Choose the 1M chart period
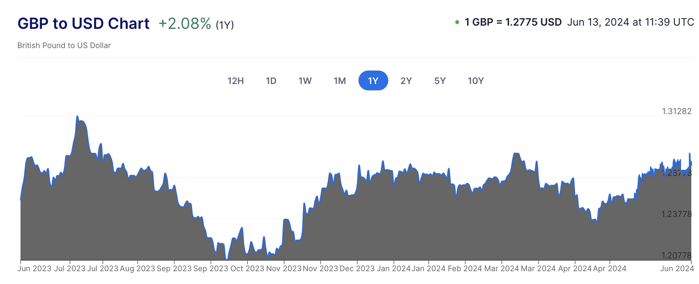699x284 pixels. click(x=340, y=81)
